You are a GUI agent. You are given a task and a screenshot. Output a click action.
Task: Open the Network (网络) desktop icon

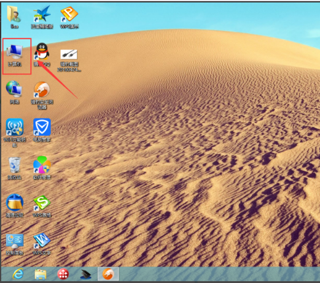click(x=14, y=92)
